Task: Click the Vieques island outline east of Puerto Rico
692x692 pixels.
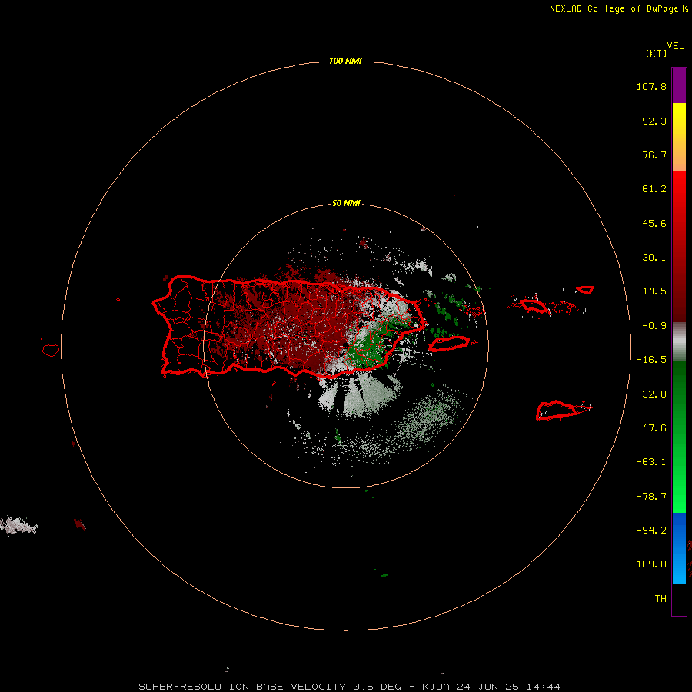Action: [449, 344]
